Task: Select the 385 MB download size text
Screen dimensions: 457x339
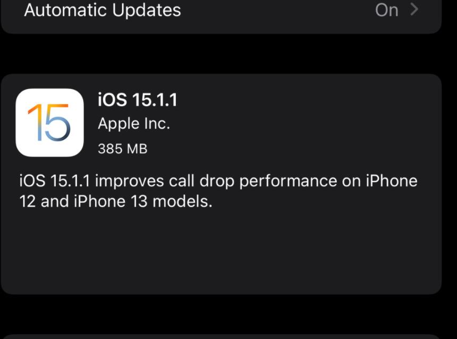Action: 122,149
